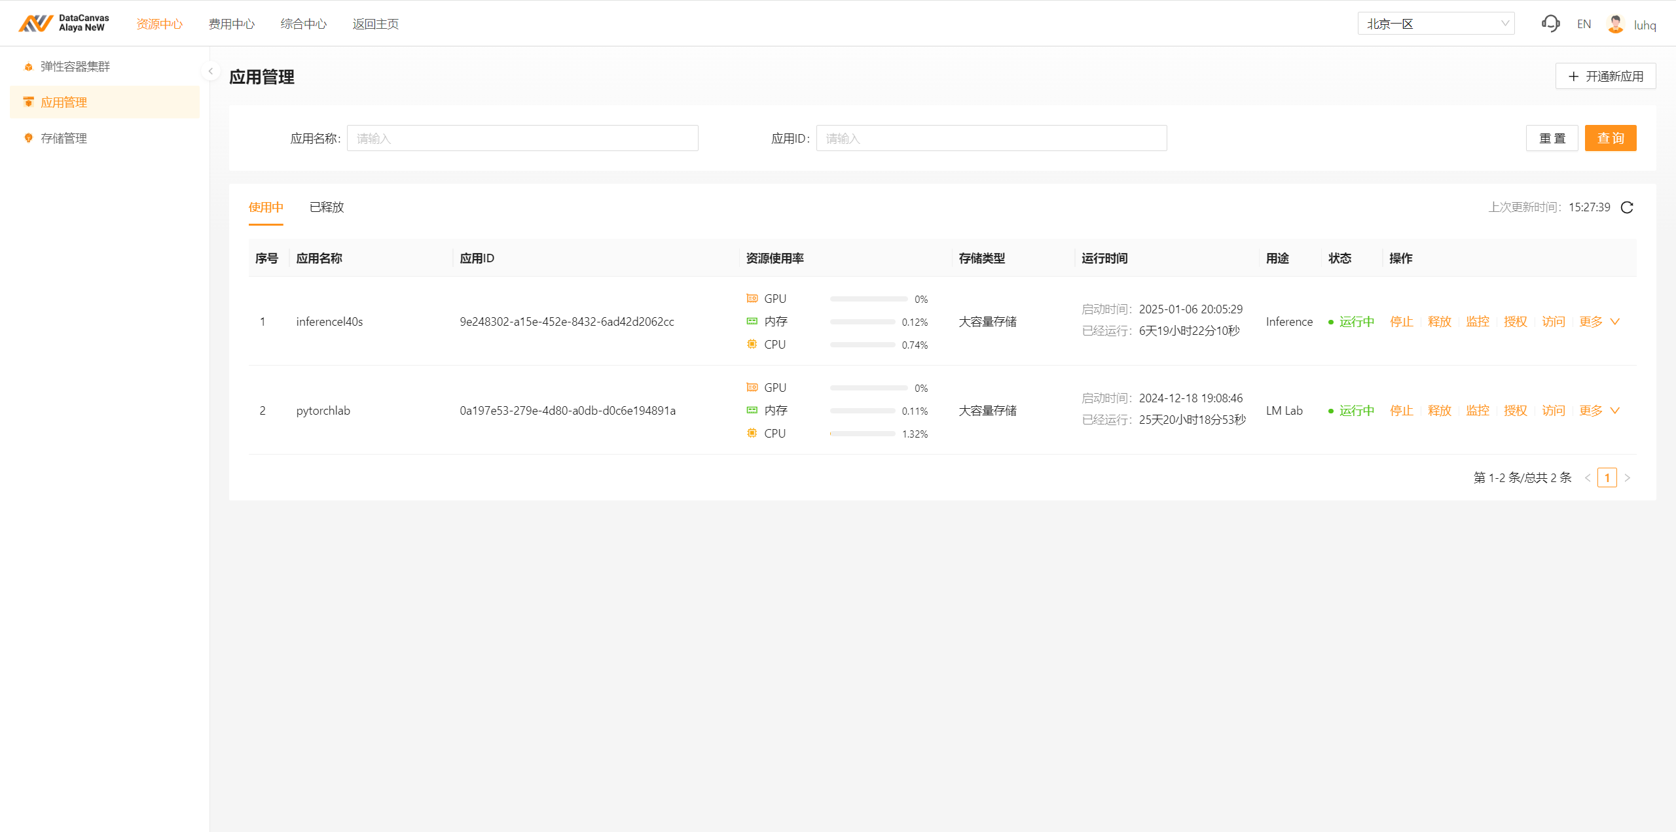The width and height of the screenshot is (1676, 832).
Task: Click the refresh icon beside update time
Action: pos(1627,207)
